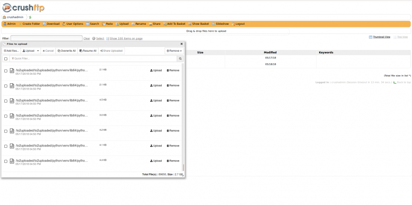The width and height of the screenshot is (412, 205).
Task: Open Search from the orange toolbar
Action: 92,24
